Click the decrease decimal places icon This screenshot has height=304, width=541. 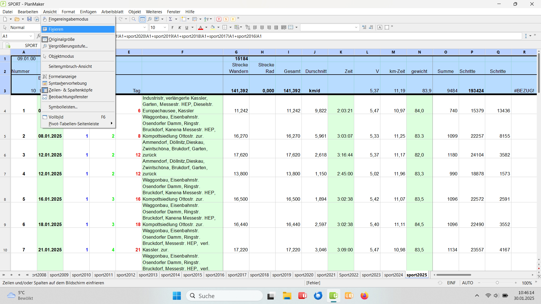point(371,28)
